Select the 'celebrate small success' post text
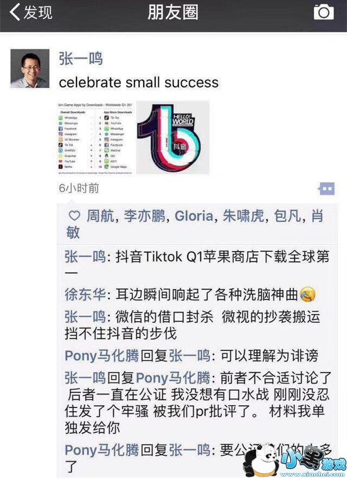347x479 pixels. (139, 82)
